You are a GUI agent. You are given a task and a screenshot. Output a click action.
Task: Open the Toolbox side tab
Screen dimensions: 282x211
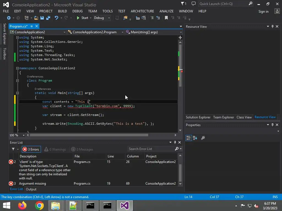pyautogui.click(x=4, y=54)
